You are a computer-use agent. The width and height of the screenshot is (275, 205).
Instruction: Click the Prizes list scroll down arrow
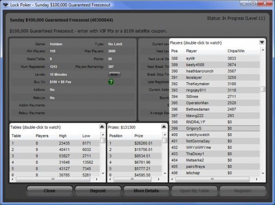click(165, 174)
